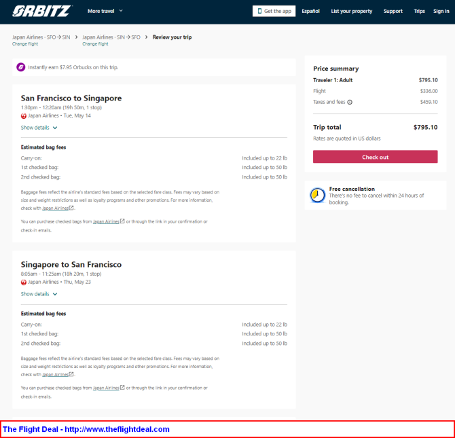Click the purple Orbucks icon
The height and width of the screenshot is (438, 455).
(20, 67)
